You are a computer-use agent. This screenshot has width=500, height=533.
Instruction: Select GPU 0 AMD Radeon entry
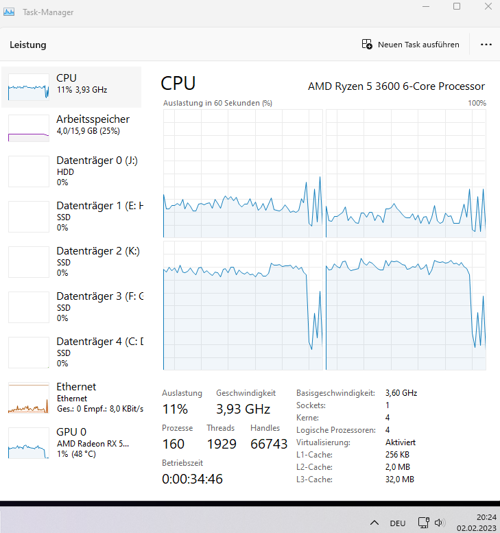click(x=71, y=442)
